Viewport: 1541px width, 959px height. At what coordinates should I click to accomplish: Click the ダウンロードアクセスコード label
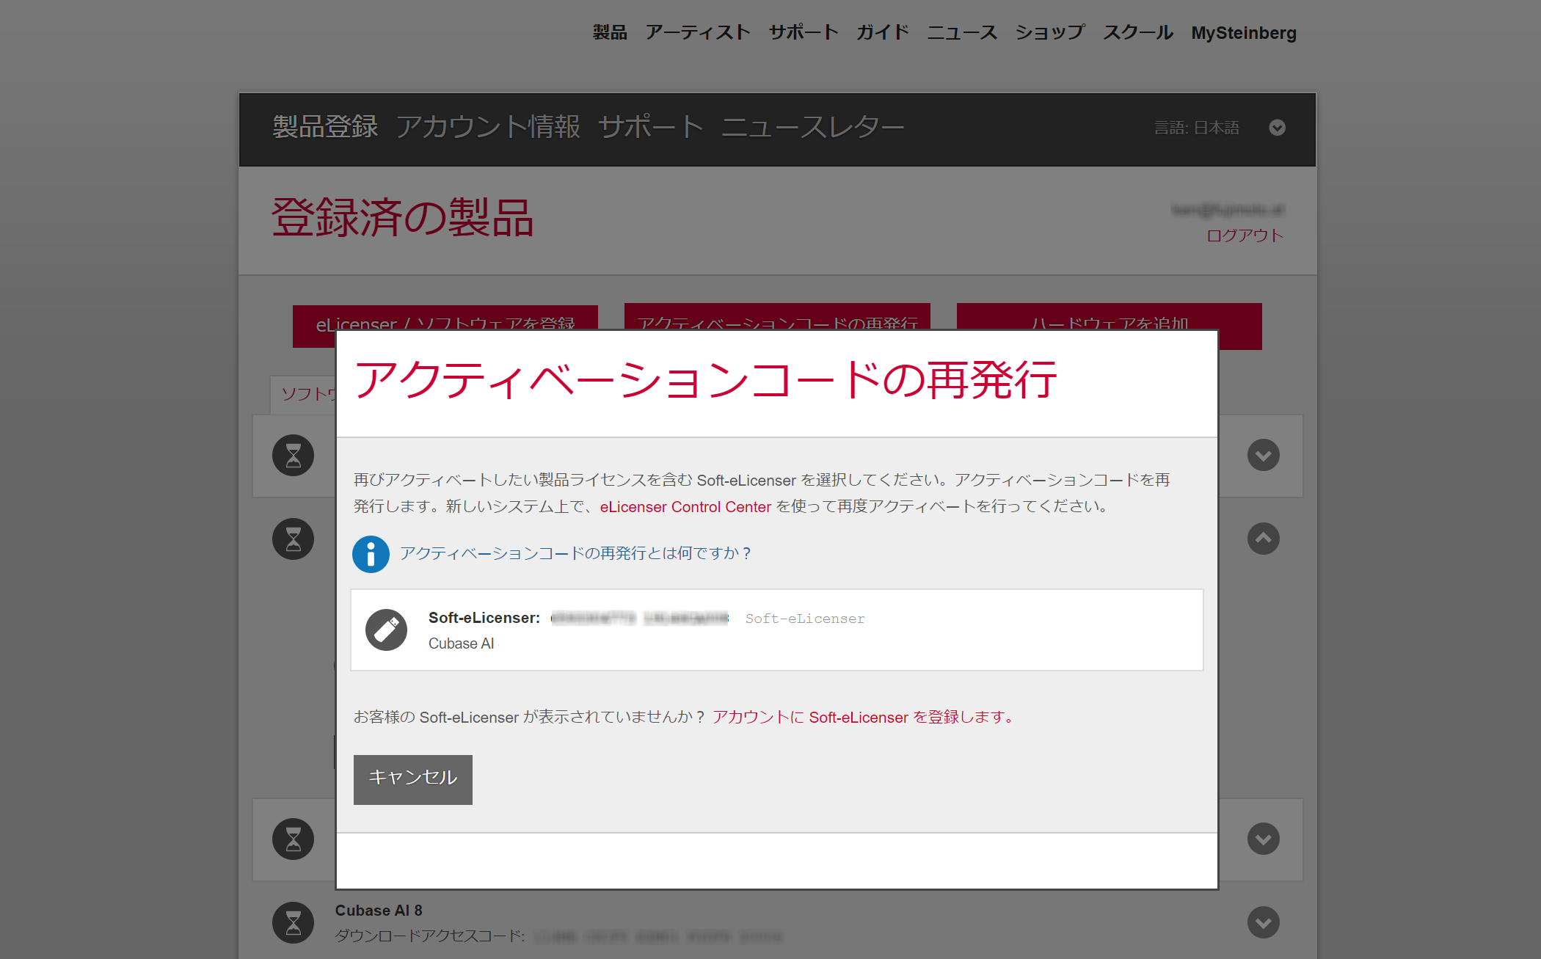pyautogui.click(x=430, y=936)
